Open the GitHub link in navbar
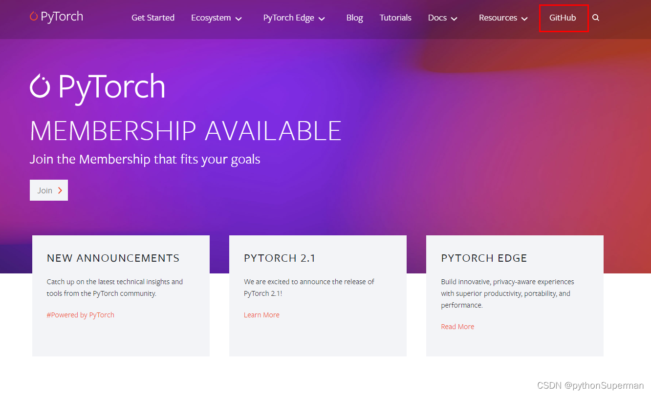This screenshot has height=395, width=651. [563, 18]
